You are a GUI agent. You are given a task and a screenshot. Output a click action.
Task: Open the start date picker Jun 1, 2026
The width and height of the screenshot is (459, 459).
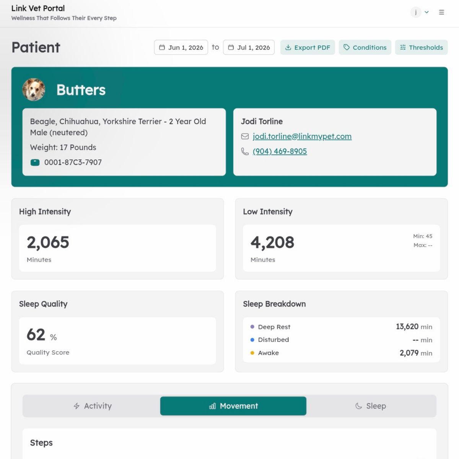click(181, 47)
